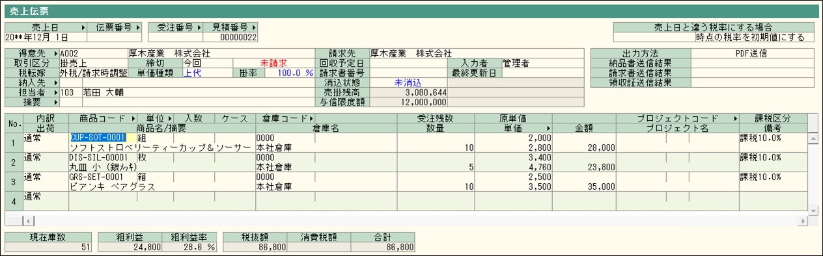Click the 請求先 name 厚木産業 株式会社
The width and height of the screenshot is (823, 256).
[x=411, y=53]
